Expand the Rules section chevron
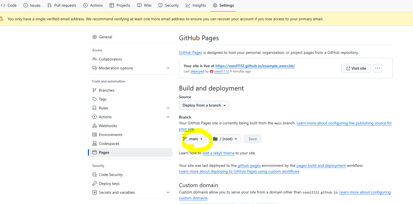The height and width of the screenshot is (204, 413). tap(168, 108)
